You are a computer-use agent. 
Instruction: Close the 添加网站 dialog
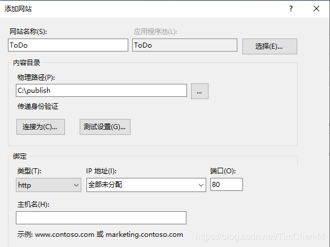pos(316,8)
